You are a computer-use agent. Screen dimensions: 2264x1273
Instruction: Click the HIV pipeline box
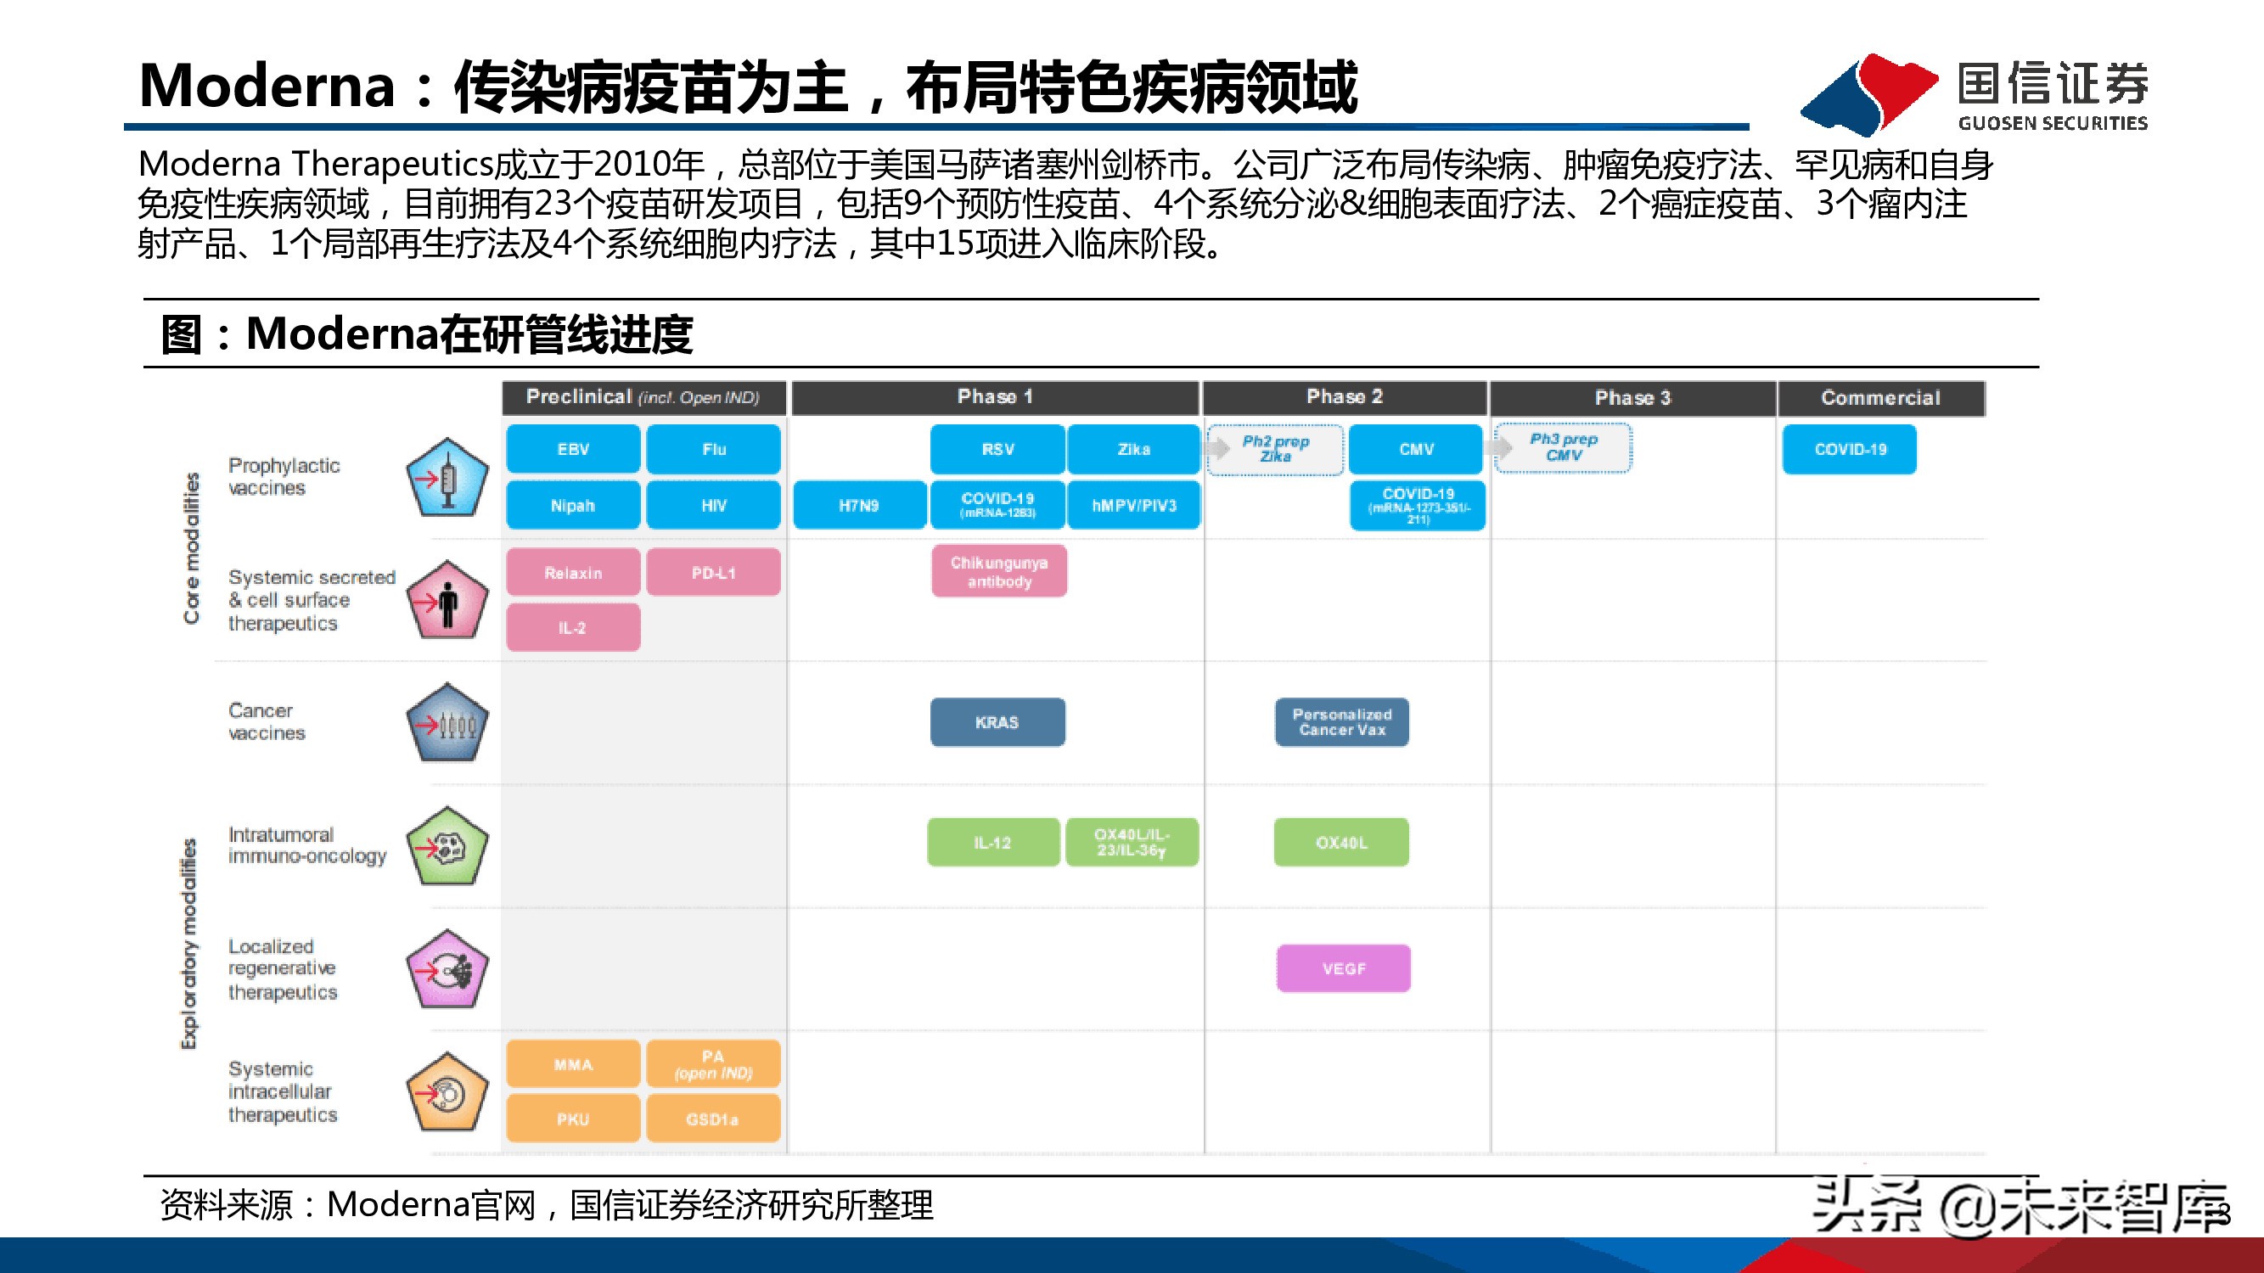(714, 505)
